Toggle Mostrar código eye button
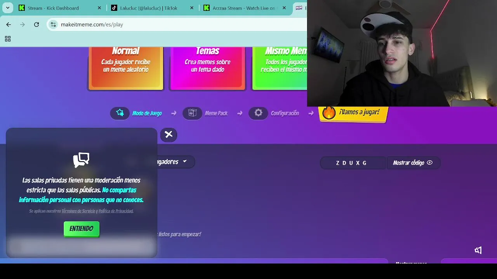The width and height of the screenshot is (497, 279). (413, 163)
